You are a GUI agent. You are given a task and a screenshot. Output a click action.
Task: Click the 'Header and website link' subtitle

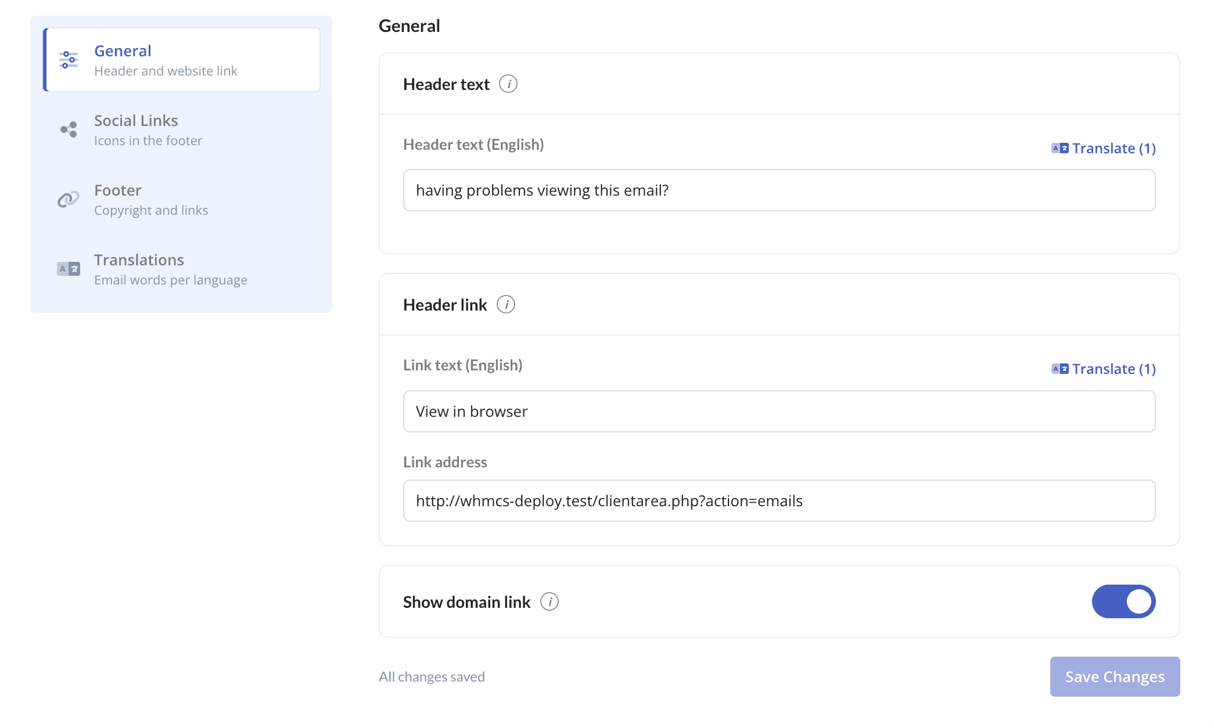click(166, 71)
